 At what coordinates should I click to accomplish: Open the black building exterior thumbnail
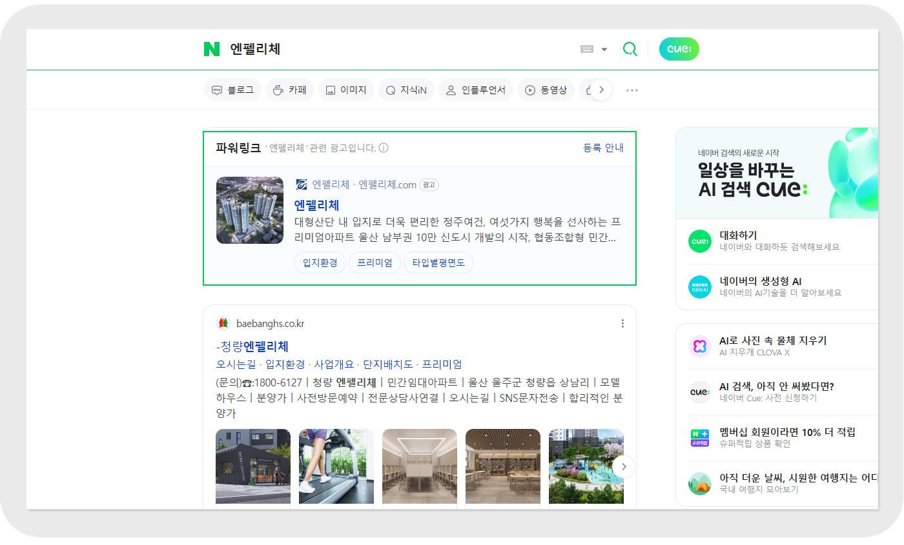(253, 466)
